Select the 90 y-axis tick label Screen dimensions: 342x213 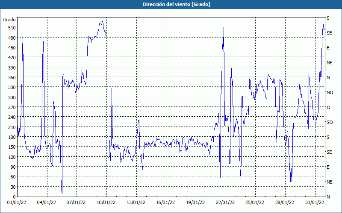pos(13,167)
